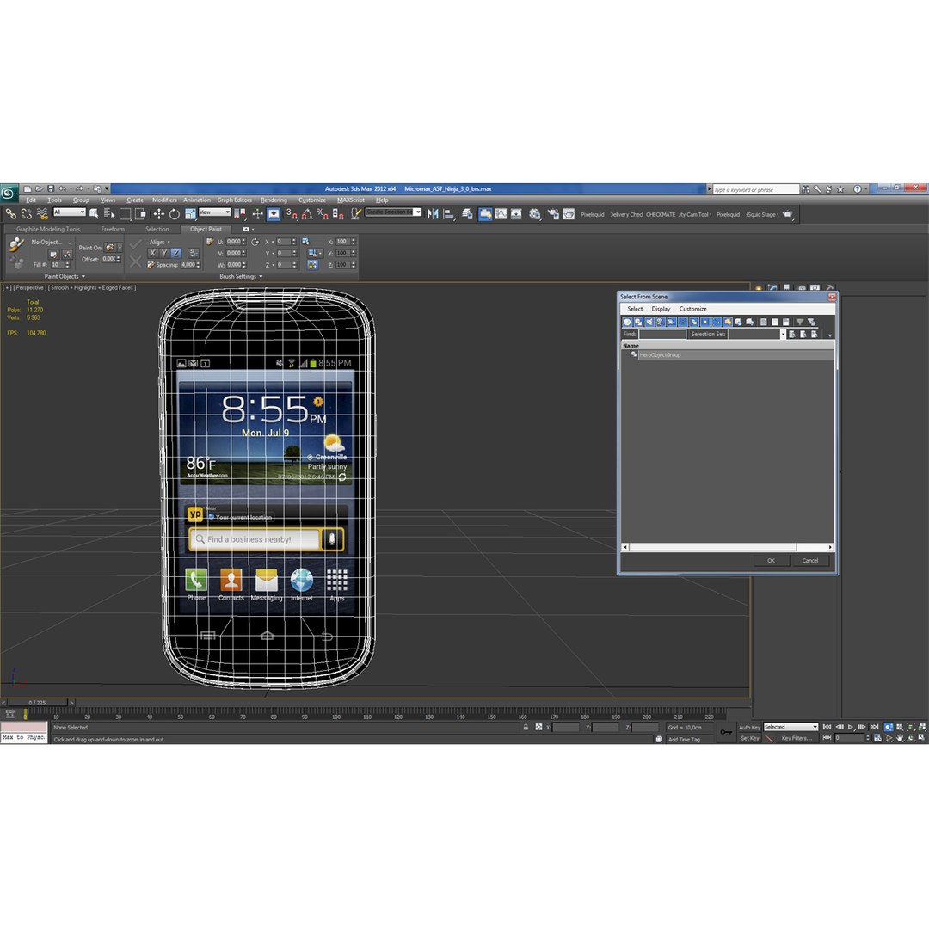This screenshot has height=929, width=929.
Task: Expand the Brush Settings panel arrow
Action: (x=261, y=277)
